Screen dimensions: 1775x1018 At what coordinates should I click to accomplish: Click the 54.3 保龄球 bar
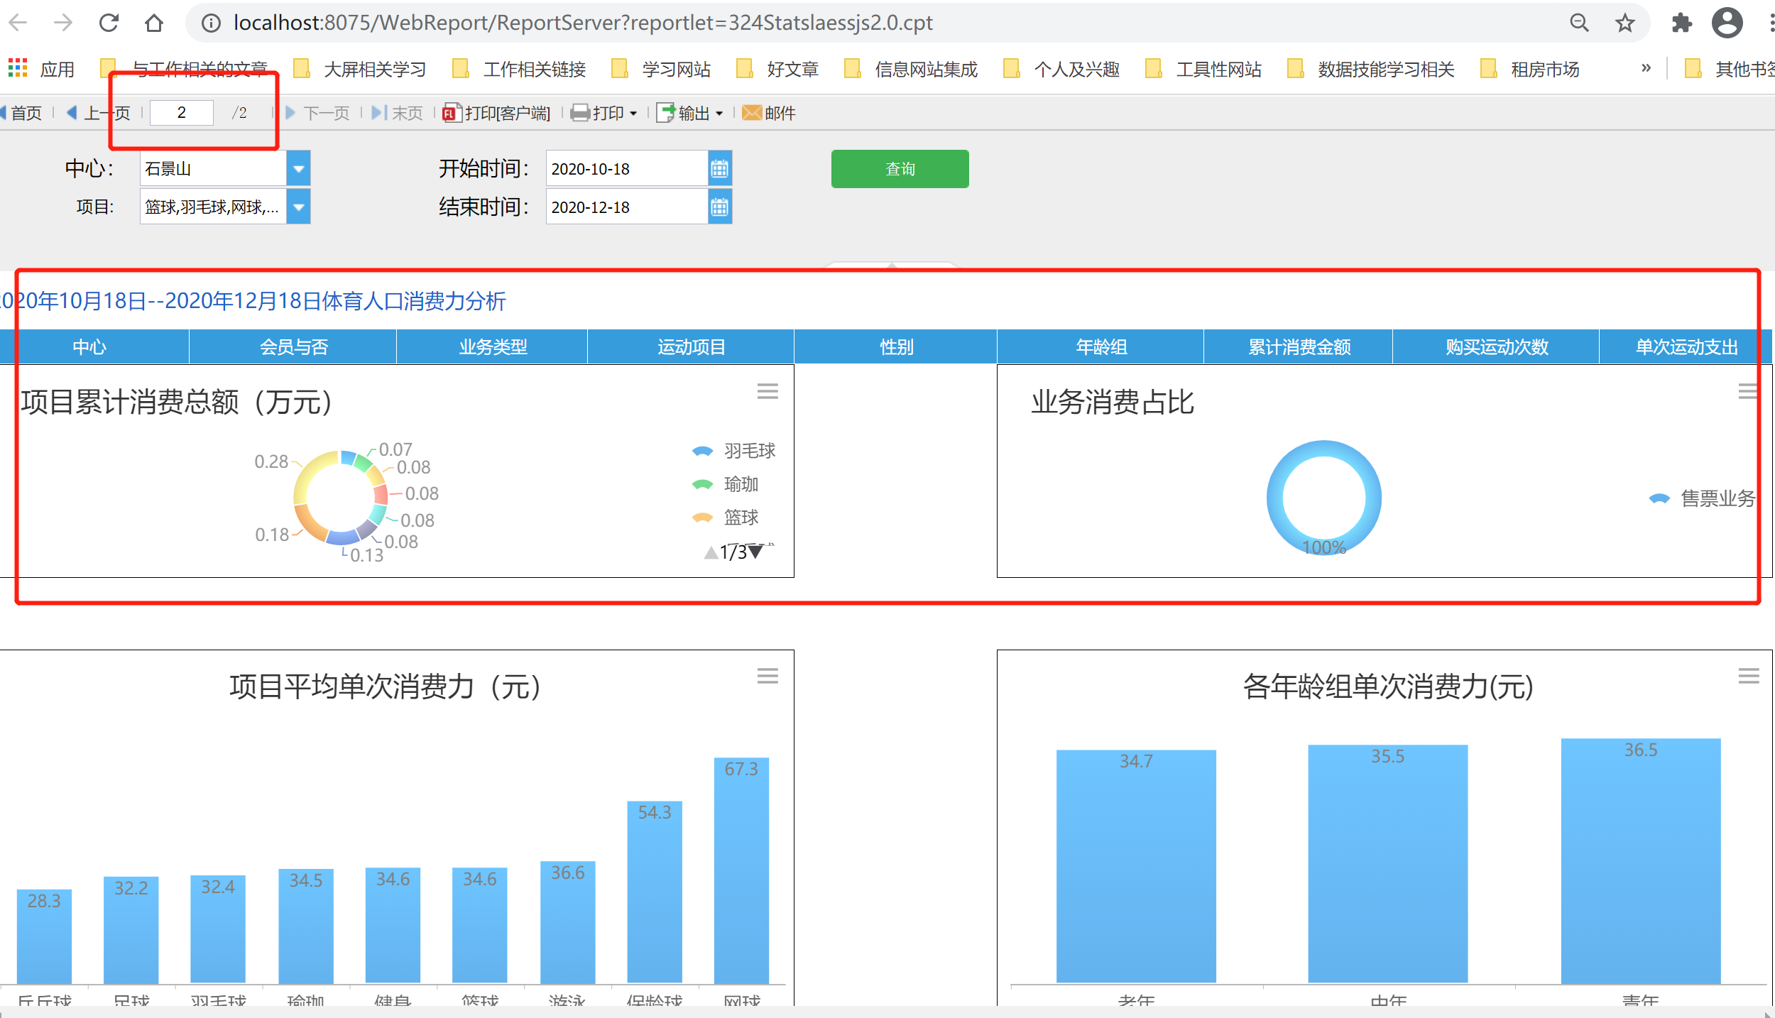pos(655,892)
